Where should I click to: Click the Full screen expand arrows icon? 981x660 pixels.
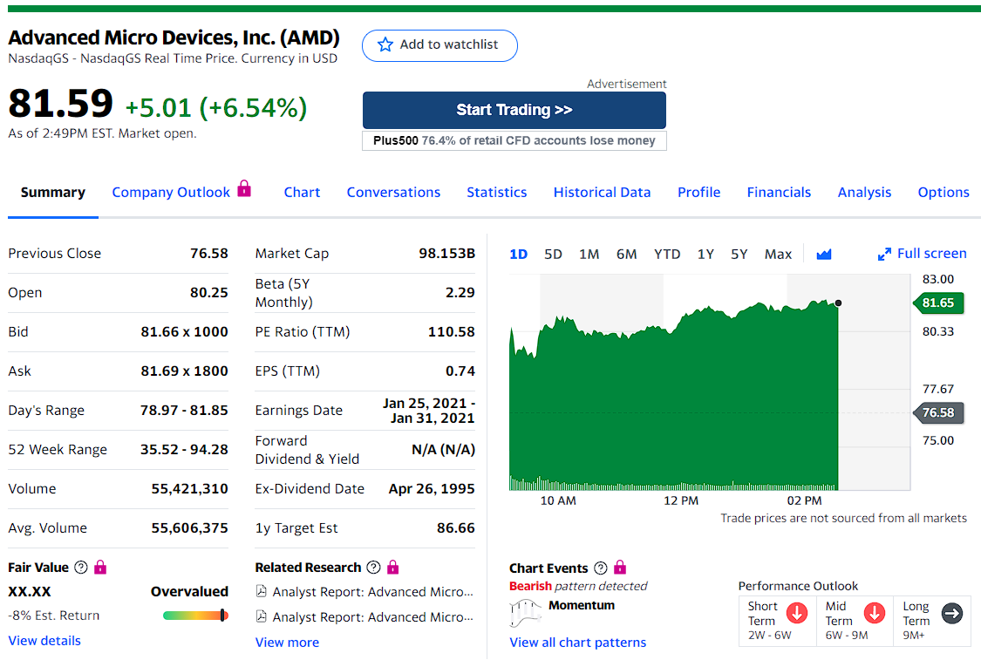point(884,254)
